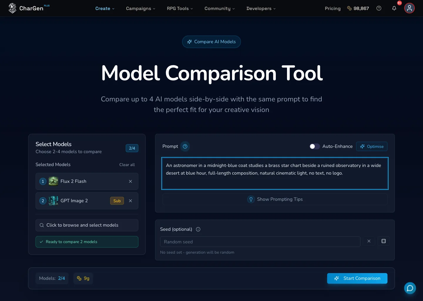
Task: Remove Flux 2 Flash from selected models
Action: tap(130, 181)
